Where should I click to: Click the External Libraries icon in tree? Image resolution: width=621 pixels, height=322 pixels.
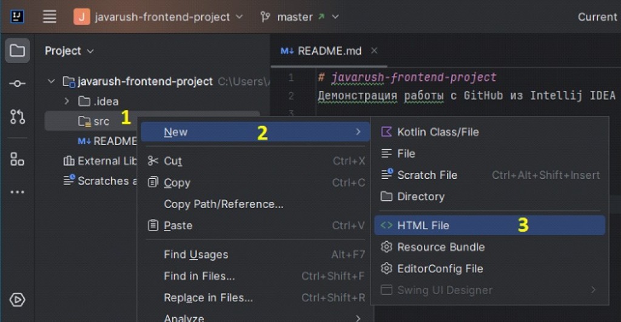[69, 161]
